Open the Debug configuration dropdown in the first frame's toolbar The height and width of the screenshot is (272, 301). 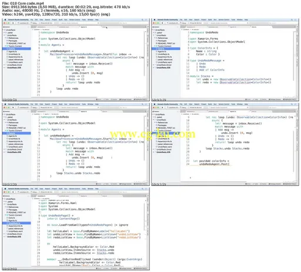tap(35, 23)
